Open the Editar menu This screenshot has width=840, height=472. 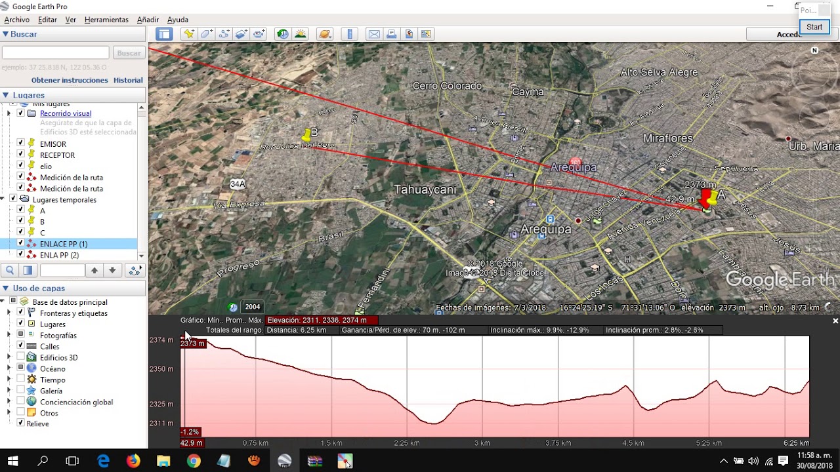coord(47,20)
